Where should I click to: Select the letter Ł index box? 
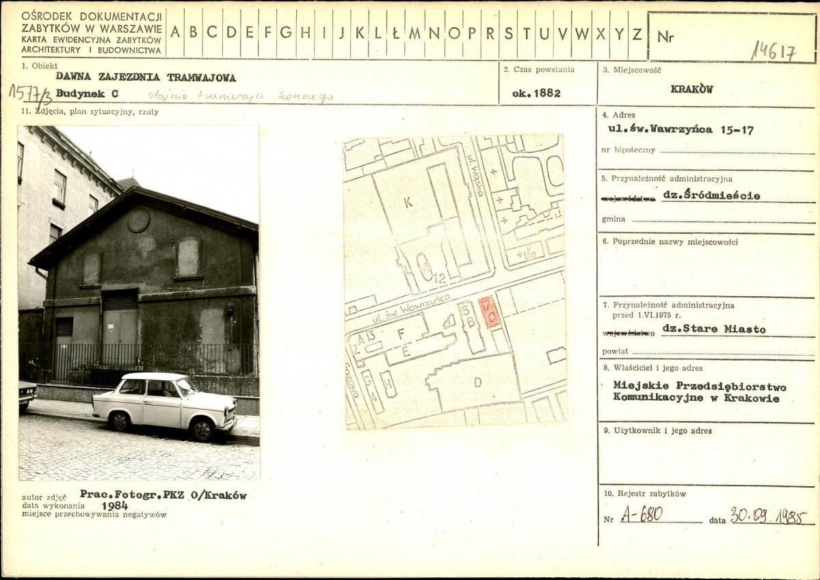click(x=396, y=33)
